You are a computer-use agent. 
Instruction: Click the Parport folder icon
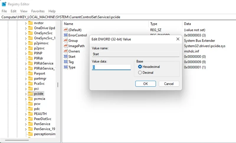click(30, 73)
